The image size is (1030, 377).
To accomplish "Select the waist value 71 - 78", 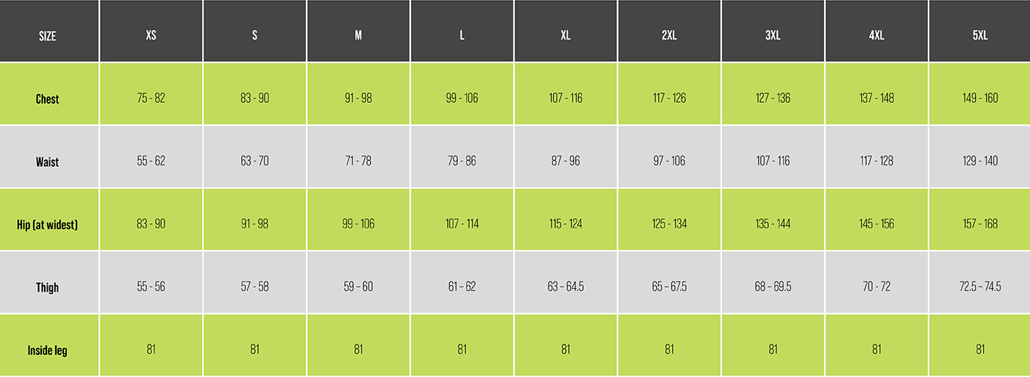I will 358,161.
